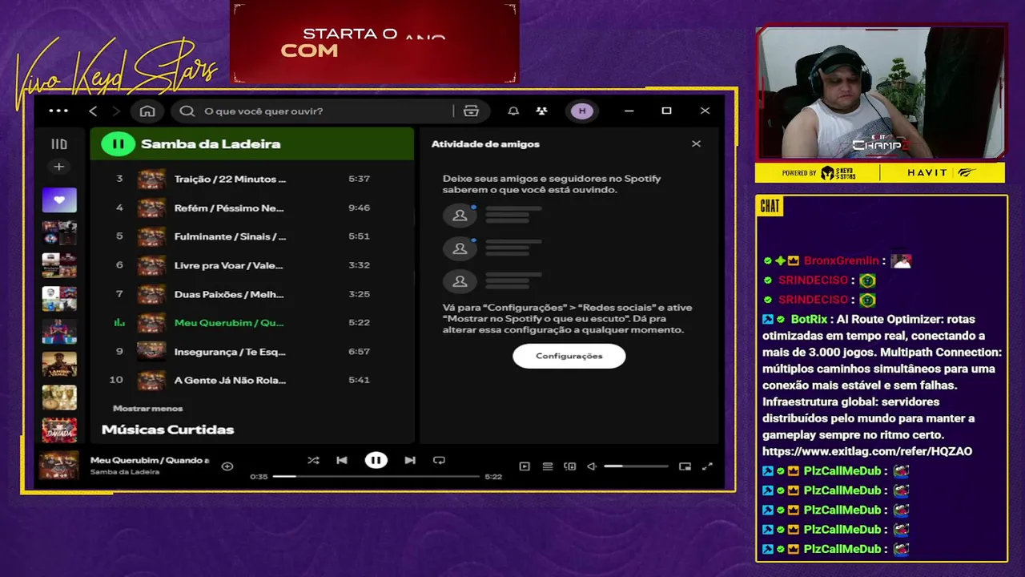Viewport: 1025px width, 577px height.
Task: Go forward in Spotify navigation
Action: click(x=116, y=111)
